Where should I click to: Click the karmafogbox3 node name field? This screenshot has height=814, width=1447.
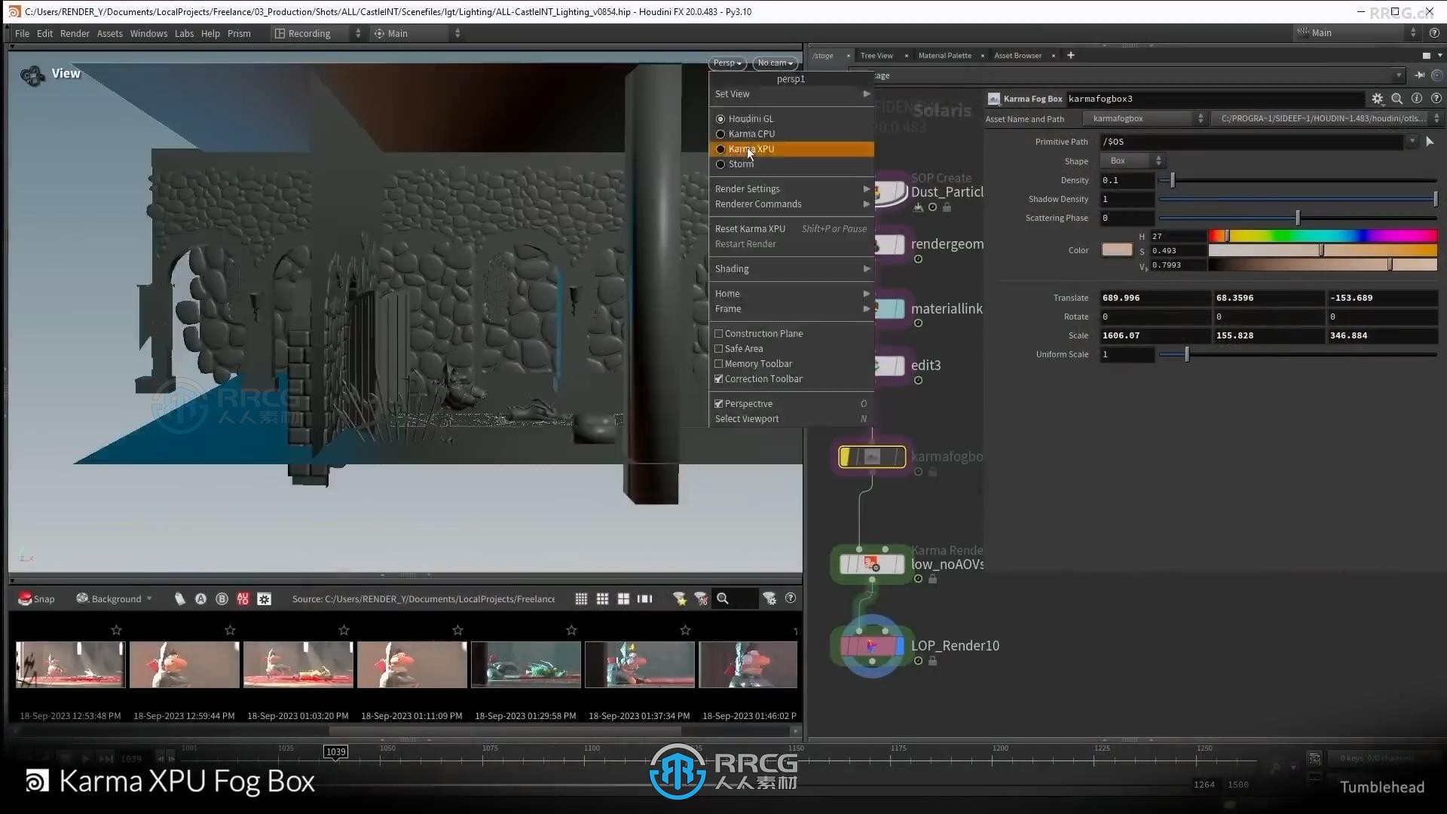pyautogui.click(x=1215, y=99)
